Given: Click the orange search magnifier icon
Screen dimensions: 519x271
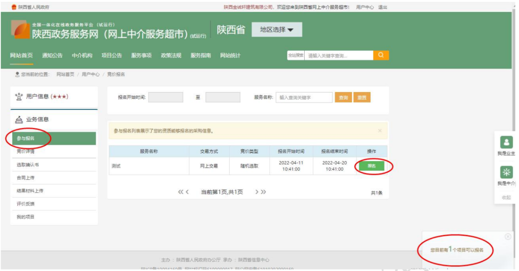Looking at the screenshot, I should [x=381, y=55].
